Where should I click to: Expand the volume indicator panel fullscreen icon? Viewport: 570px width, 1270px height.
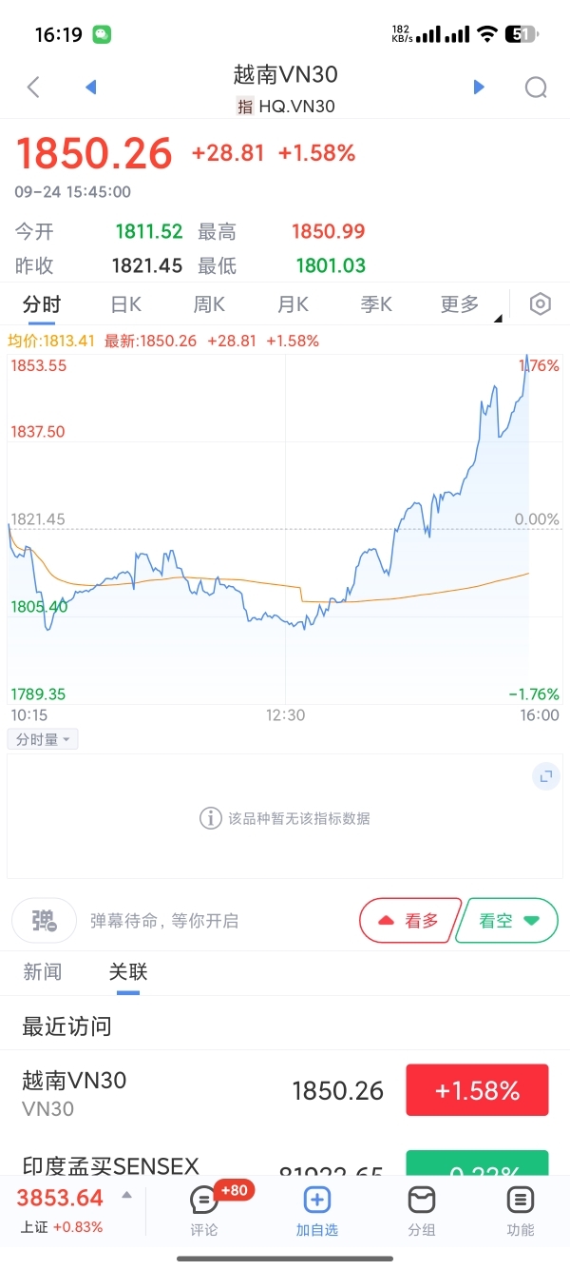coord(546,776)
